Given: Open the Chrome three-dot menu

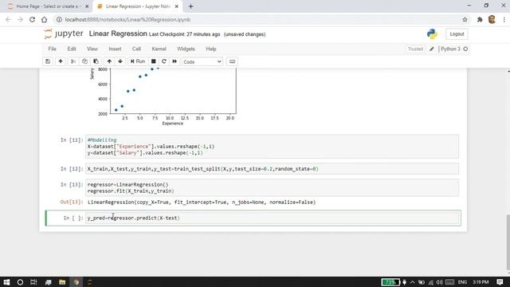Looking at the screenshot, I should point(504,19).
